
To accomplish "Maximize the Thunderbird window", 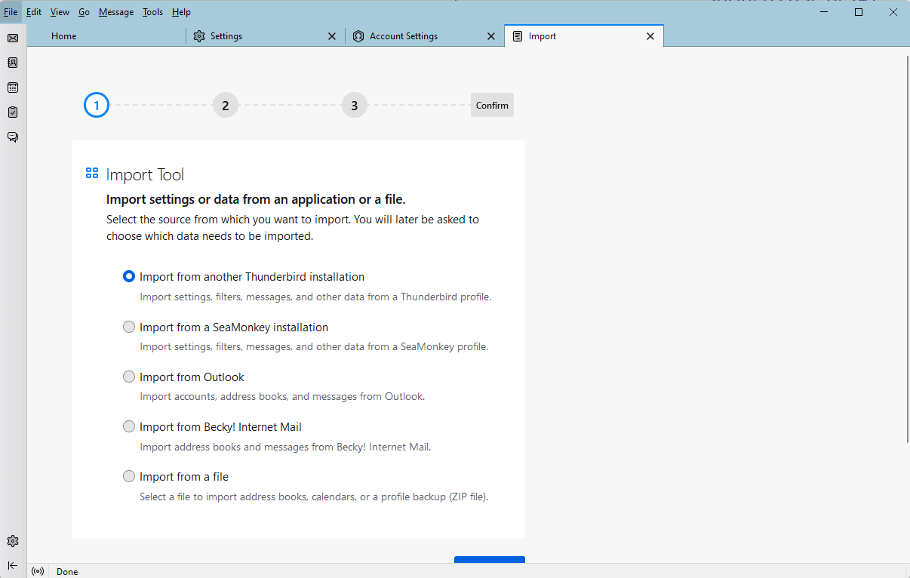I will coord(859,12).
